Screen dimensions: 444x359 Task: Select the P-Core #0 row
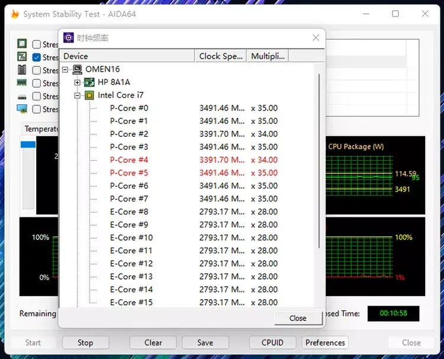pyautogui.click(x=194, y=108)
